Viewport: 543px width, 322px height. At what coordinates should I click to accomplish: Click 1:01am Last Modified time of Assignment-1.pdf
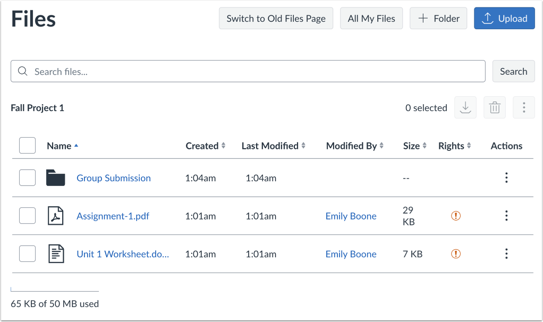click(x=261, y=216)
